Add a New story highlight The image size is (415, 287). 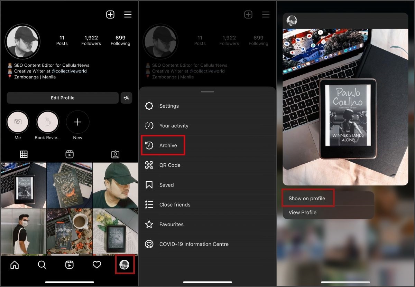77,122
